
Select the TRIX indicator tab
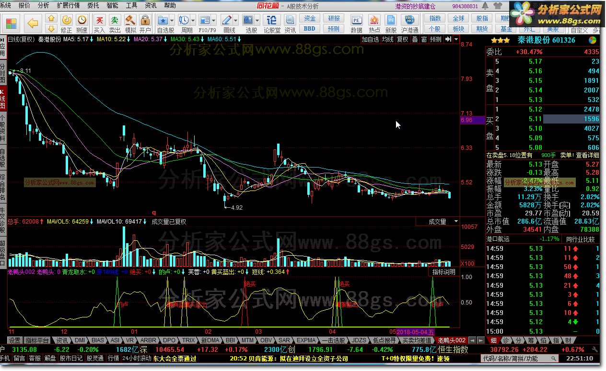188,340
